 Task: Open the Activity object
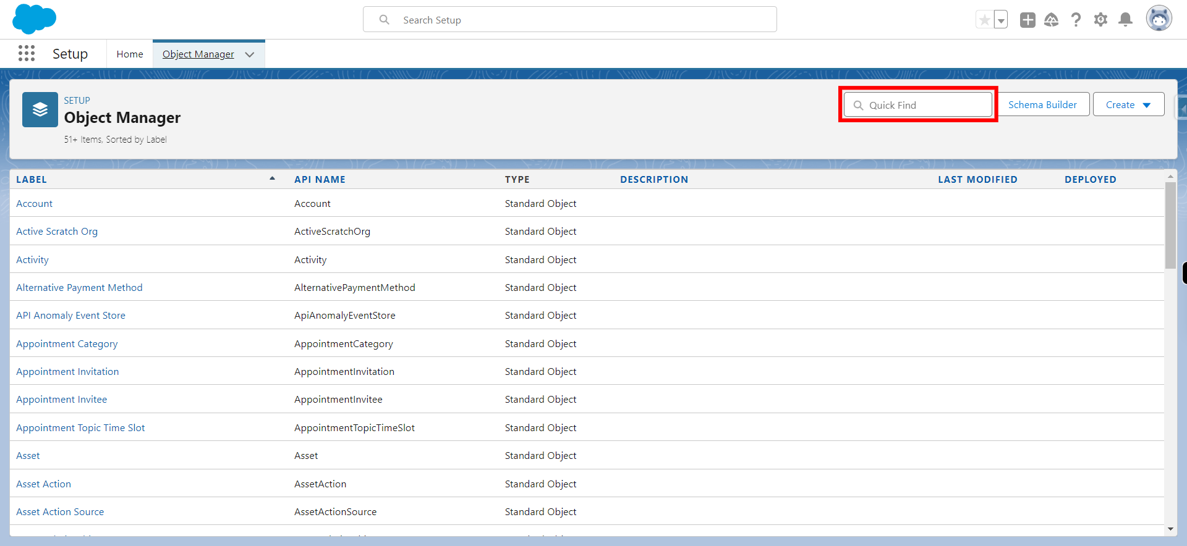click(32, 260)
